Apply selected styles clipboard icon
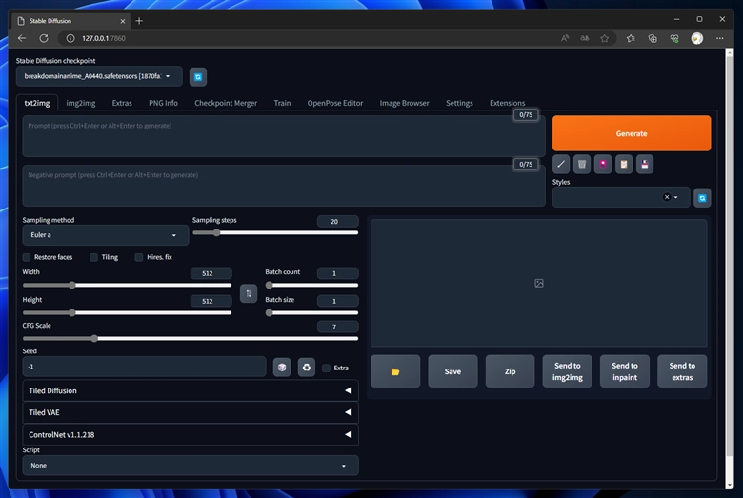Screen dimensions: 743x498 (624, 165)
